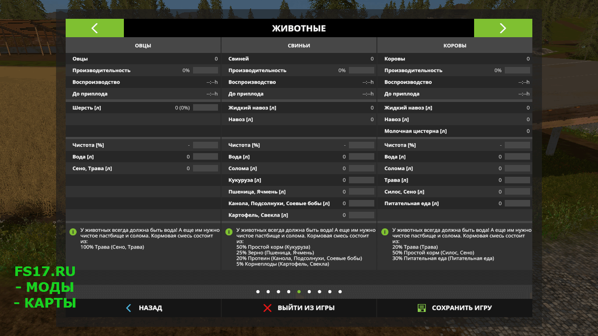Jump to second page indicator dot
598x336 pixels.
point(268,291)
